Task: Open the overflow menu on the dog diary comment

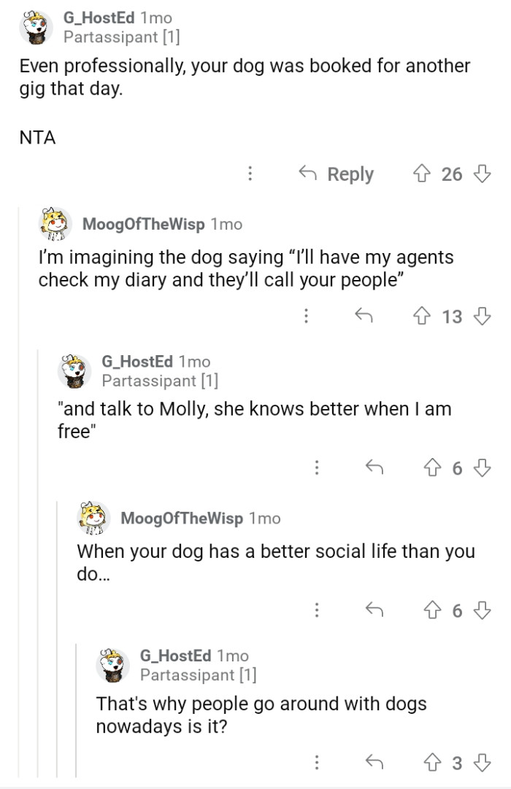Action: [x=307, y=316]
